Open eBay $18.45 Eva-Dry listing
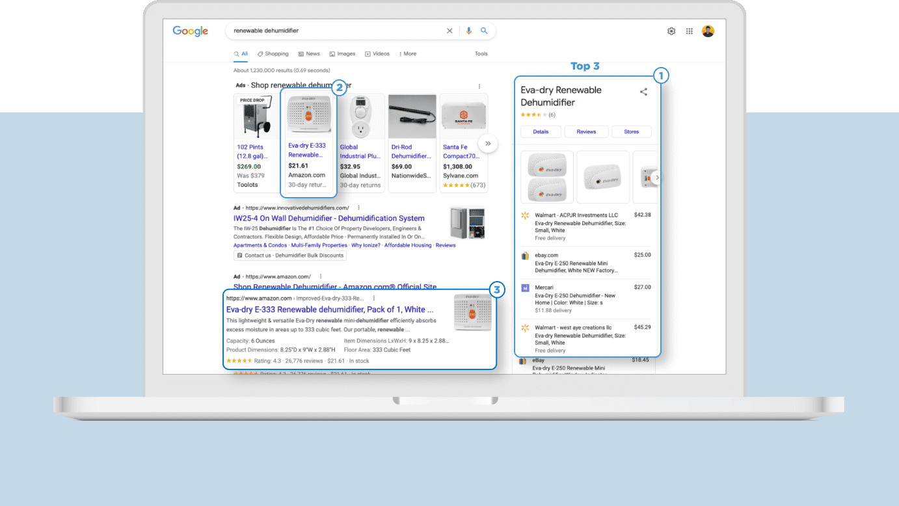This screenshot has width=899, height=506. click(586, 366)
